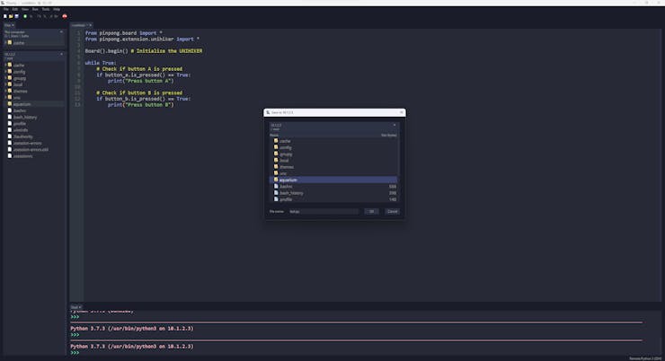Select the aquarium folder in save dialog
The width and height of the screenshot is (665, 361).
click(x=288, y=180)
